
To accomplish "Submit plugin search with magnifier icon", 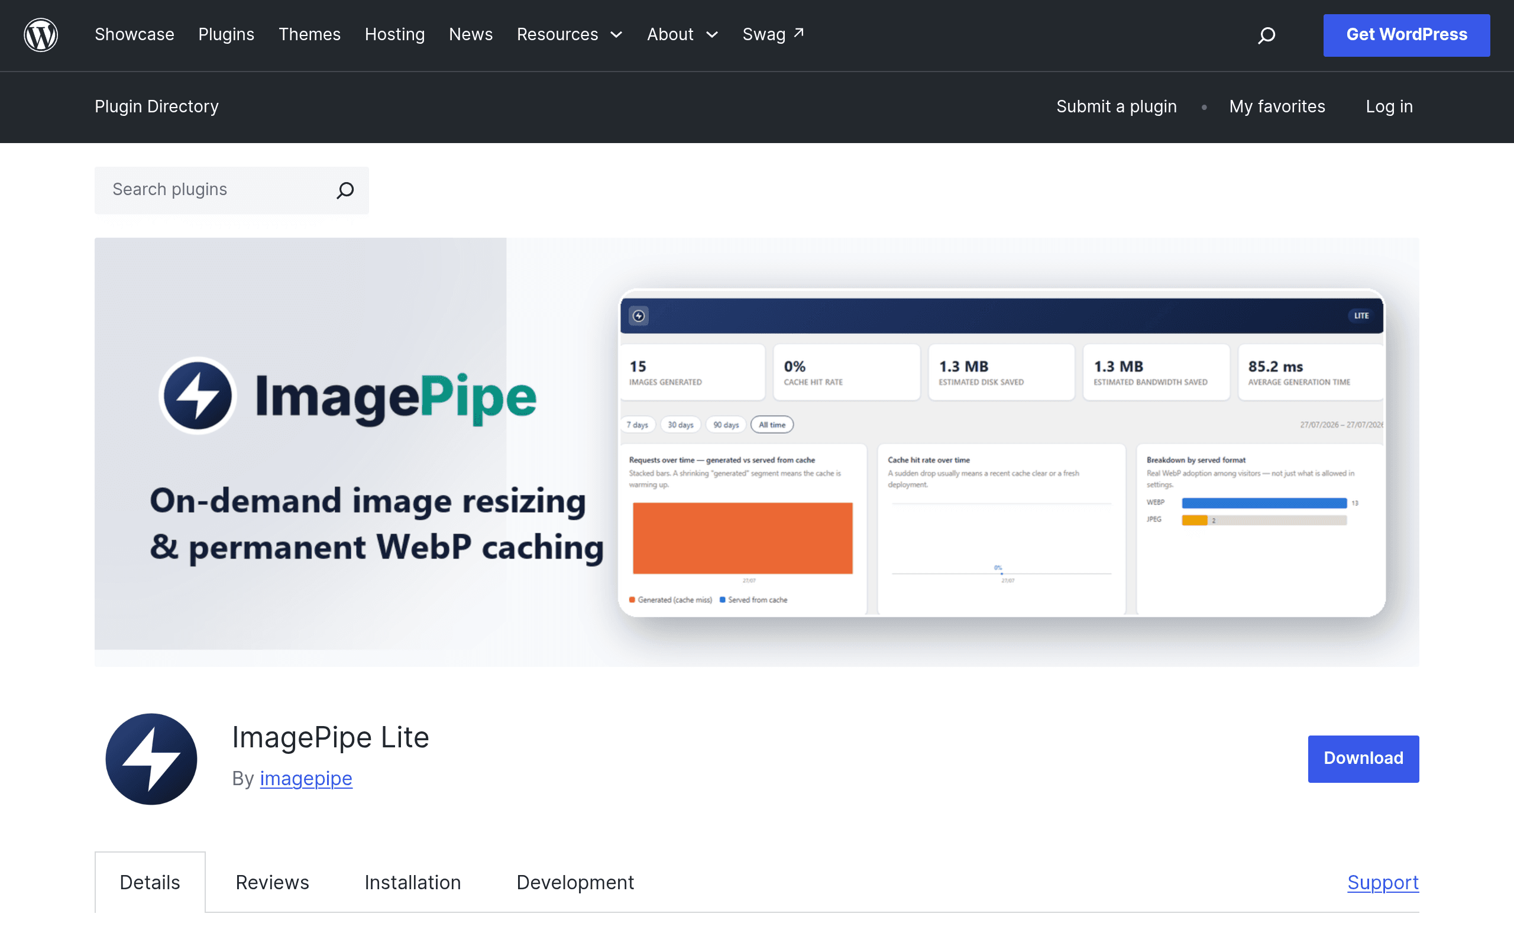I will click(345, 190).
